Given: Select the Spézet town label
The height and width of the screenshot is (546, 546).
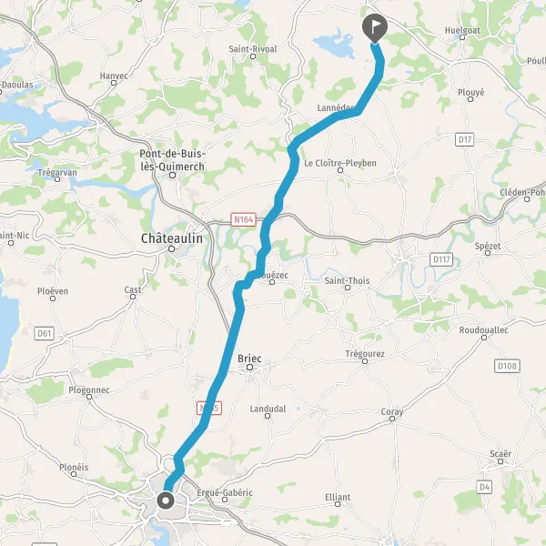Looking at the screenshot, I should pyautogui.click(x=488, y=247).
